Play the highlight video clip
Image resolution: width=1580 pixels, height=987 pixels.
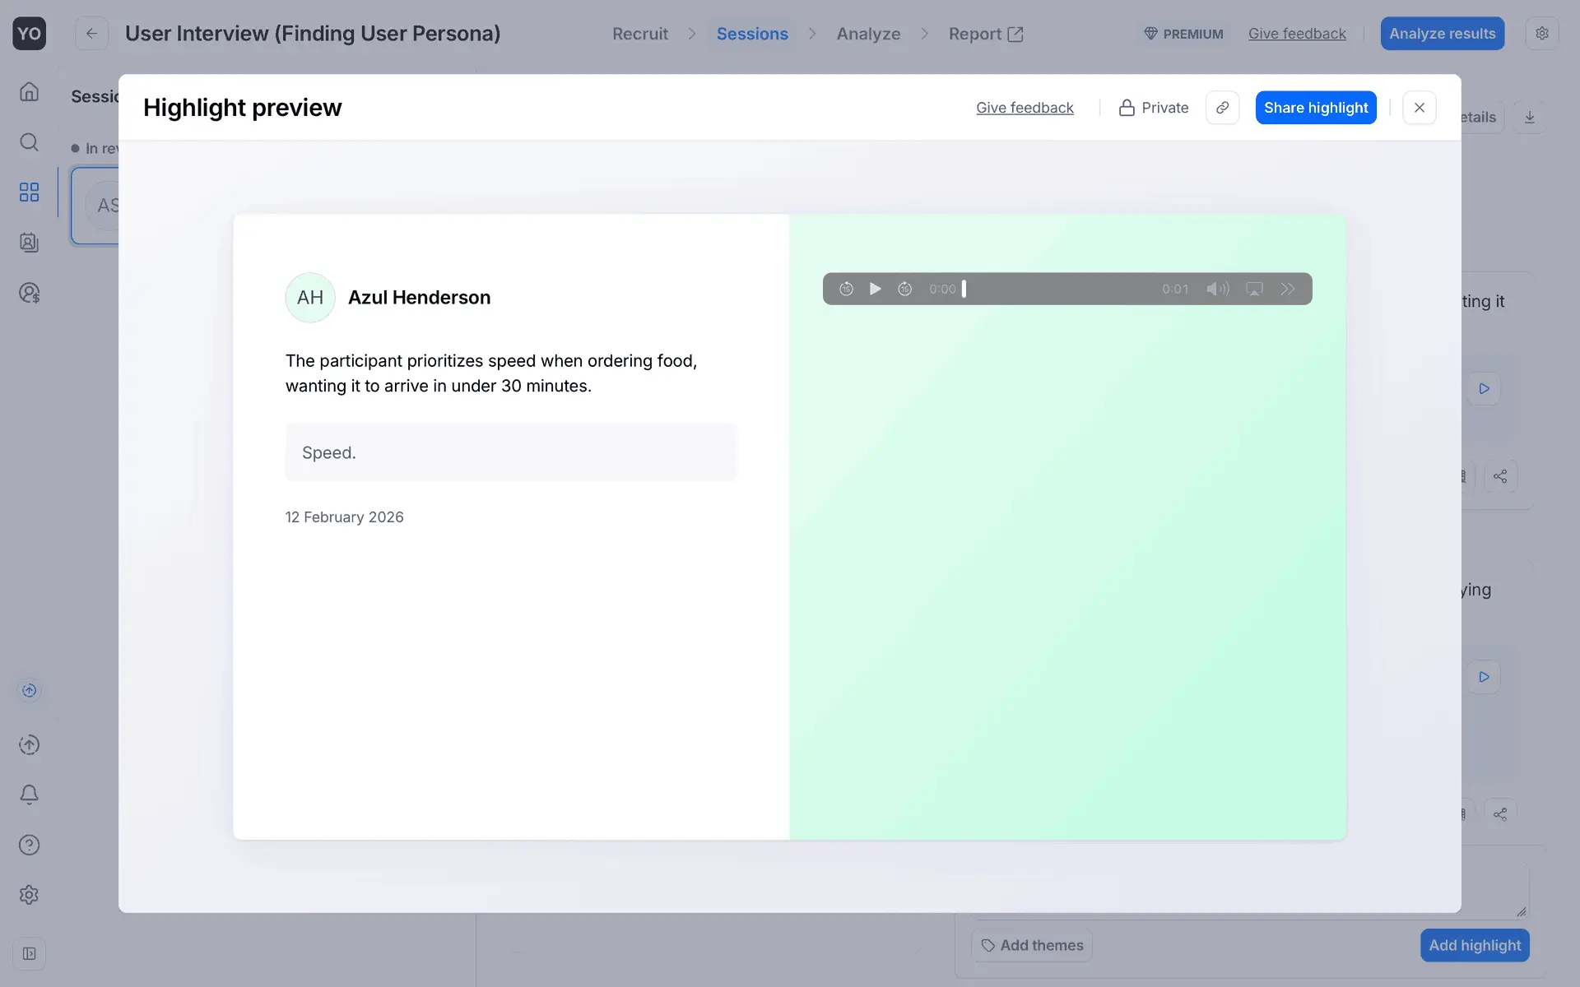[x=875, y=289]
